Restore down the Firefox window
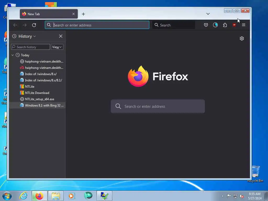This screenshot has height=201, width=268. [237, 11]
